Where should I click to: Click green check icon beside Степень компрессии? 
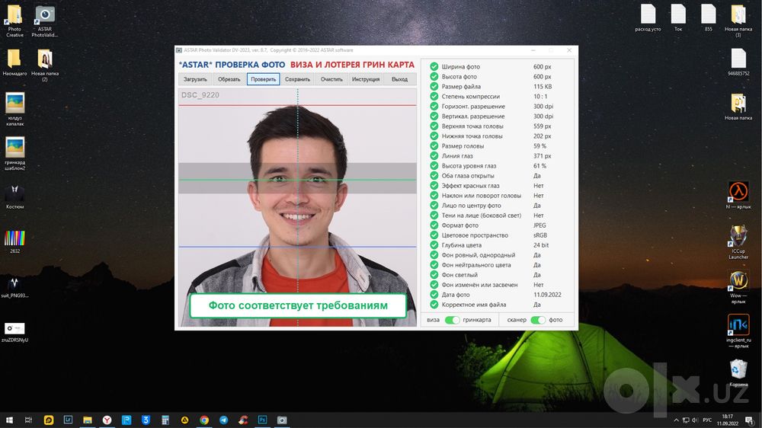434,96
